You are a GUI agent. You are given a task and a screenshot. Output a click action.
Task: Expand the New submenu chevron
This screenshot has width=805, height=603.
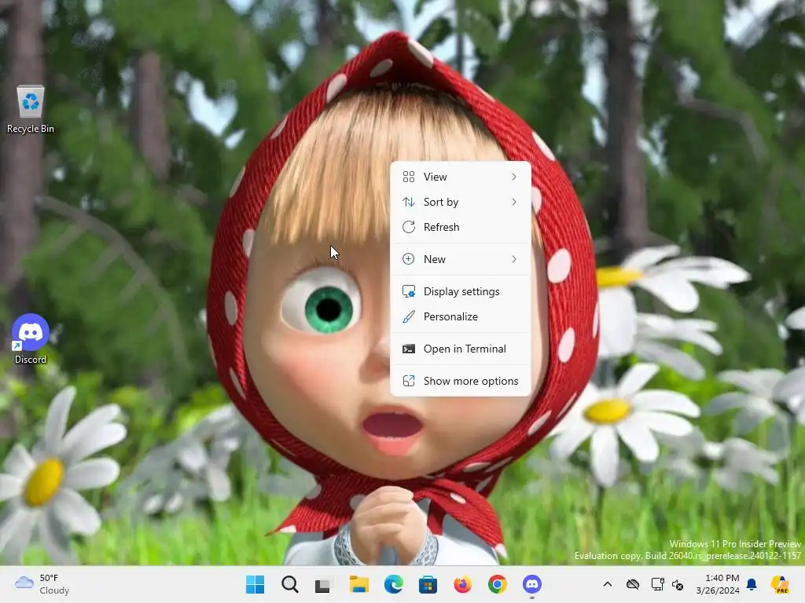pos(514,259)
